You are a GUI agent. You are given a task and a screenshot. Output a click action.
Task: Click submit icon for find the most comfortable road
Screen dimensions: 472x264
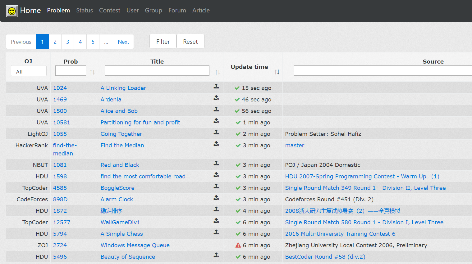click(x=216, y=175)
